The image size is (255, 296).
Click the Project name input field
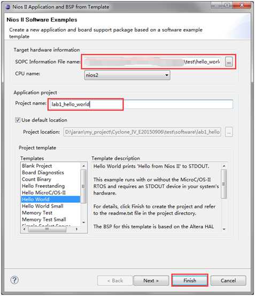click(x=141, y=104)
